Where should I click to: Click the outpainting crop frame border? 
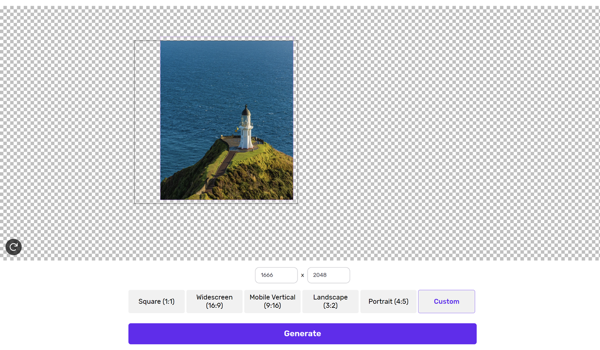point(134,122)
